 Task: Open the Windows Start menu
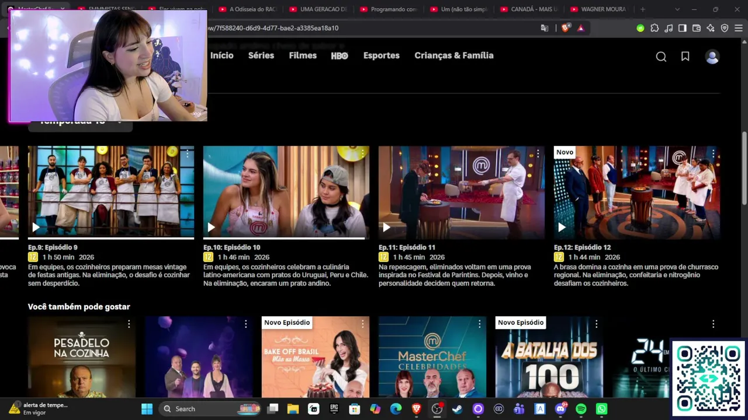(147, 409)
